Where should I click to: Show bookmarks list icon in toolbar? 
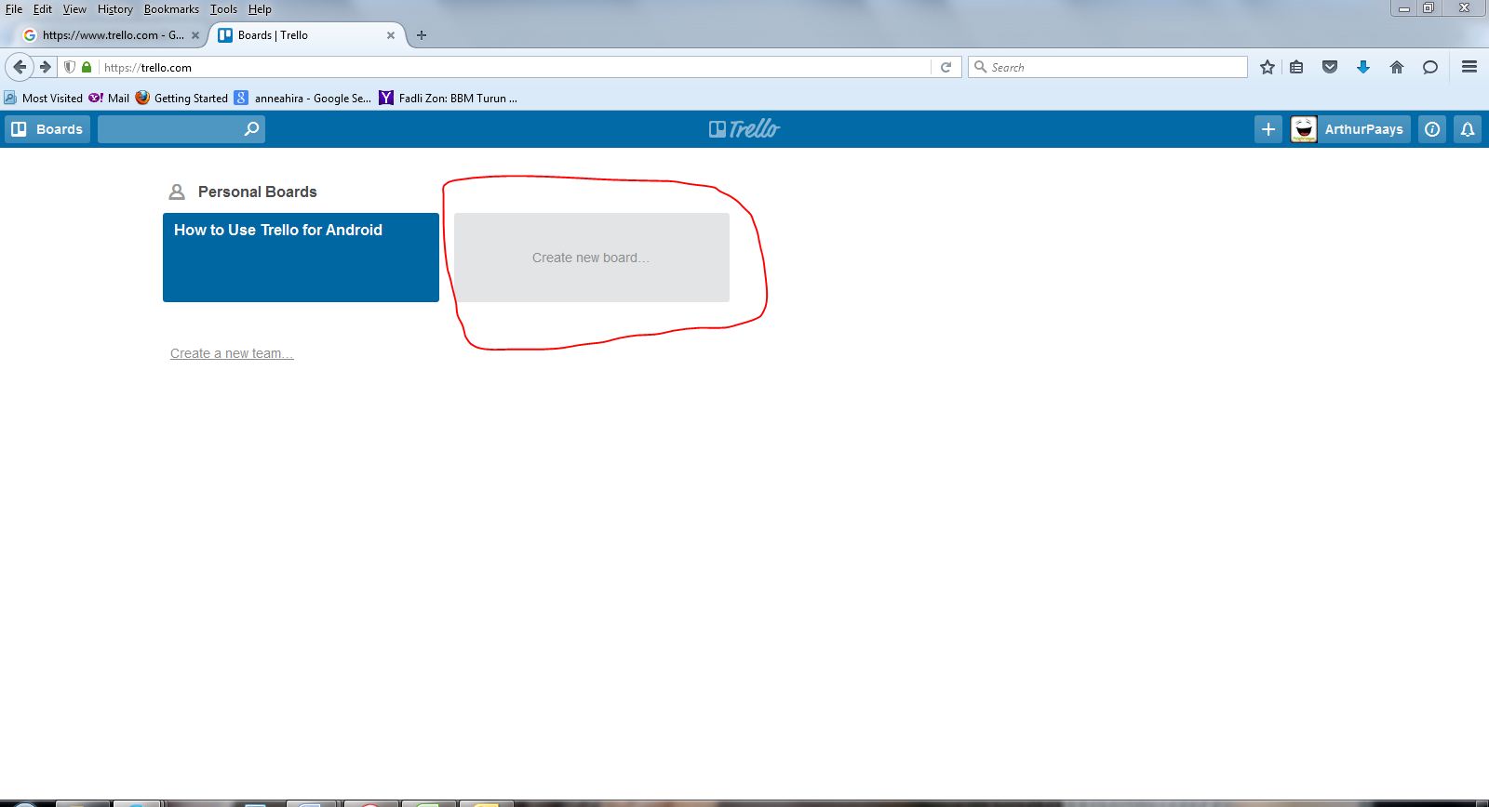tap(1296, 67)
